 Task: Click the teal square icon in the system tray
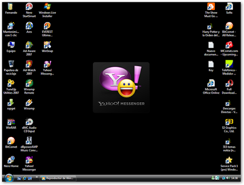pyautogui.click(x=217, y=178)
